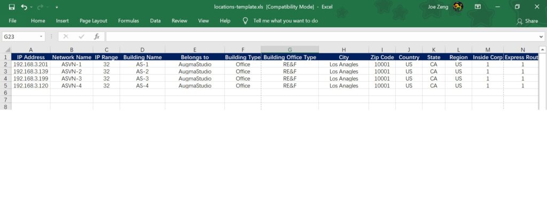Open the Undo history dropdown arrow
Screen dimensions: 547x215
click(x=32, y=7)
